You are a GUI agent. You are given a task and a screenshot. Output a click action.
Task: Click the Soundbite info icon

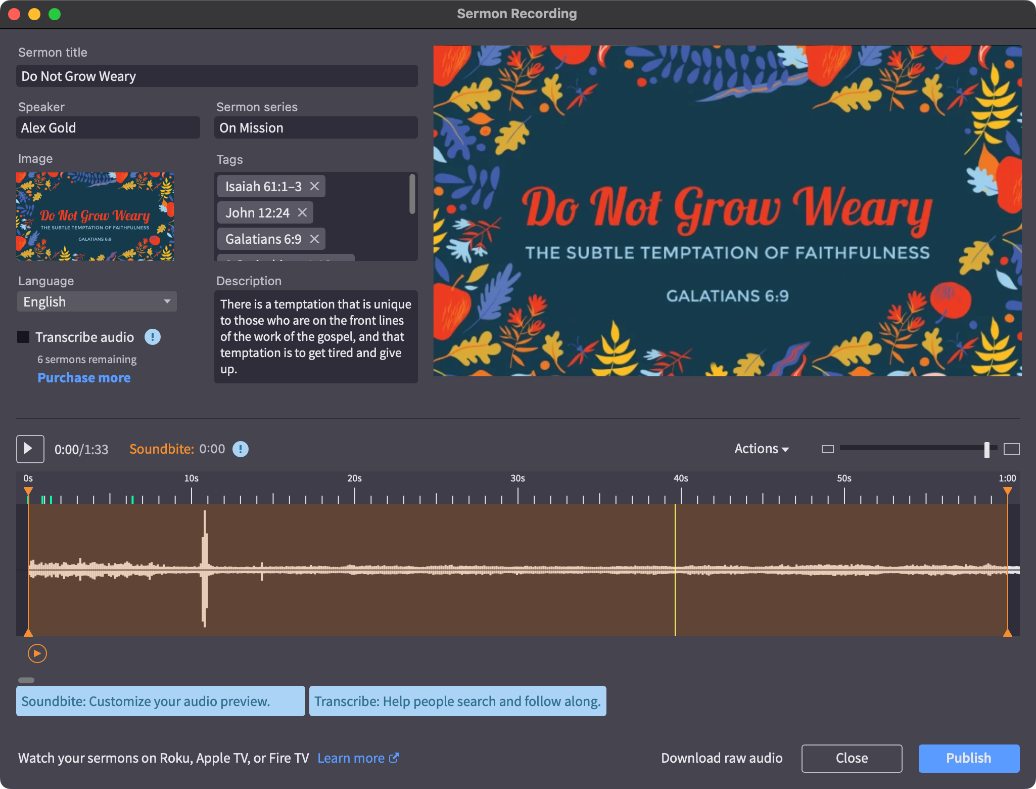pos(241,449)
